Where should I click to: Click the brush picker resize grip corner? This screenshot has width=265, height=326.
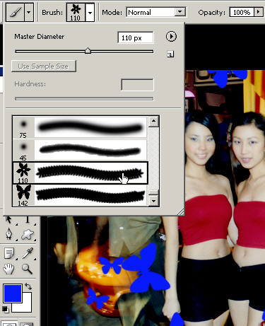180,212
